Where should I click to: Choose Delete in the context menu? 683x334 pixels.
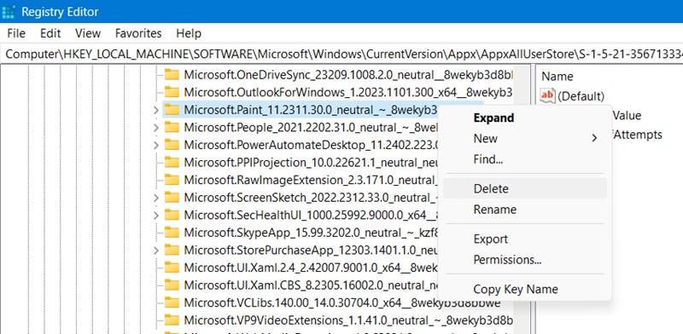click(524, 188)
